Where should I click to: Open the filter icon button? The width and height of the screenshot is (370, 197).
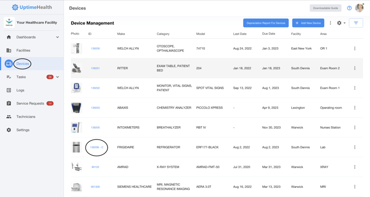coord(356,23)
